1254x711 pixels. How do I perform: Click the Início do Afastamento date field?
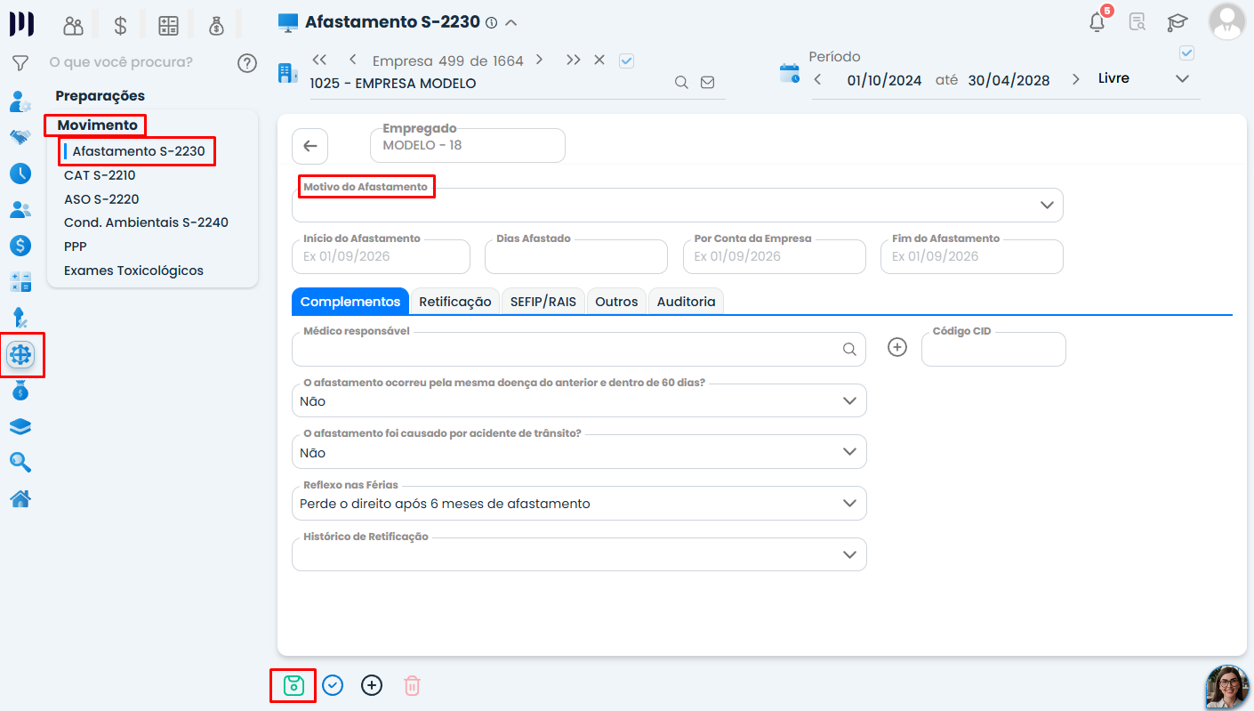[x=381, y=256]
